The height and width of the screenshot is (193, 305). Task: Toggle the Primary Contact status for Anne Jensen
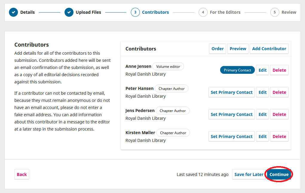point(237,70)
